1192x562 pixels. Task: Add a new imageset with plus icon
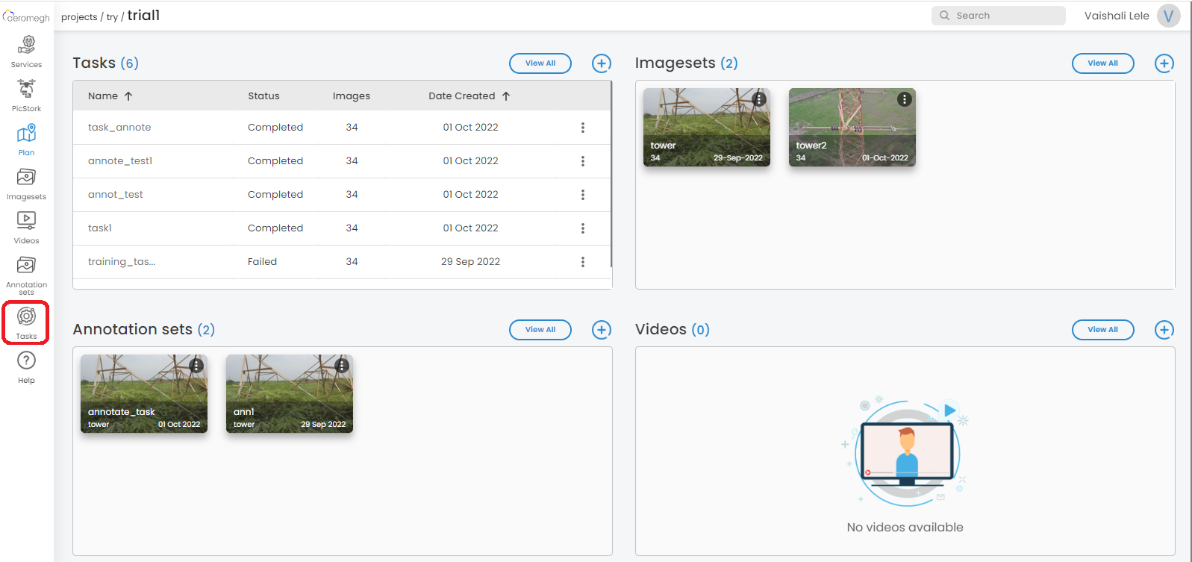pos(1164,63)
